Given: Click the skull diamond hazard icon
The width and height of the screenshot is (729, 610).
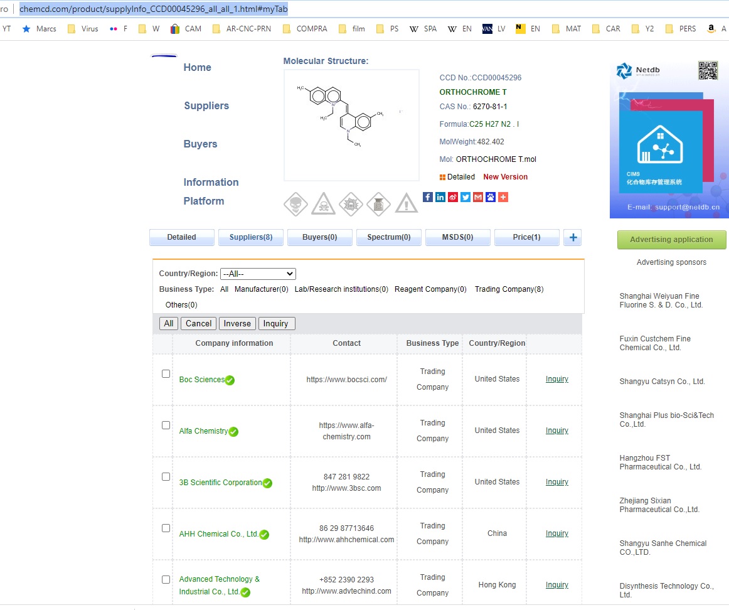Looking at the screenshot, I should pos(295,204).
